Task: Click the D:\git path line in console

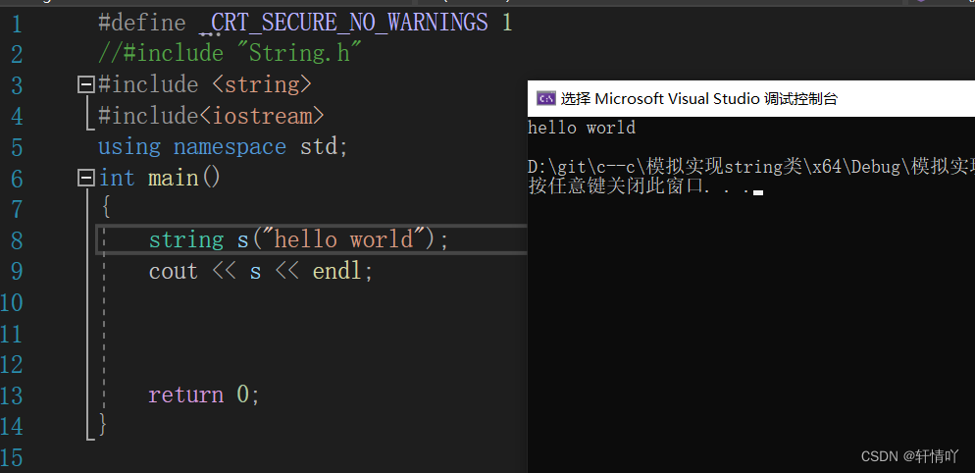Action: (x=751, y=167)
